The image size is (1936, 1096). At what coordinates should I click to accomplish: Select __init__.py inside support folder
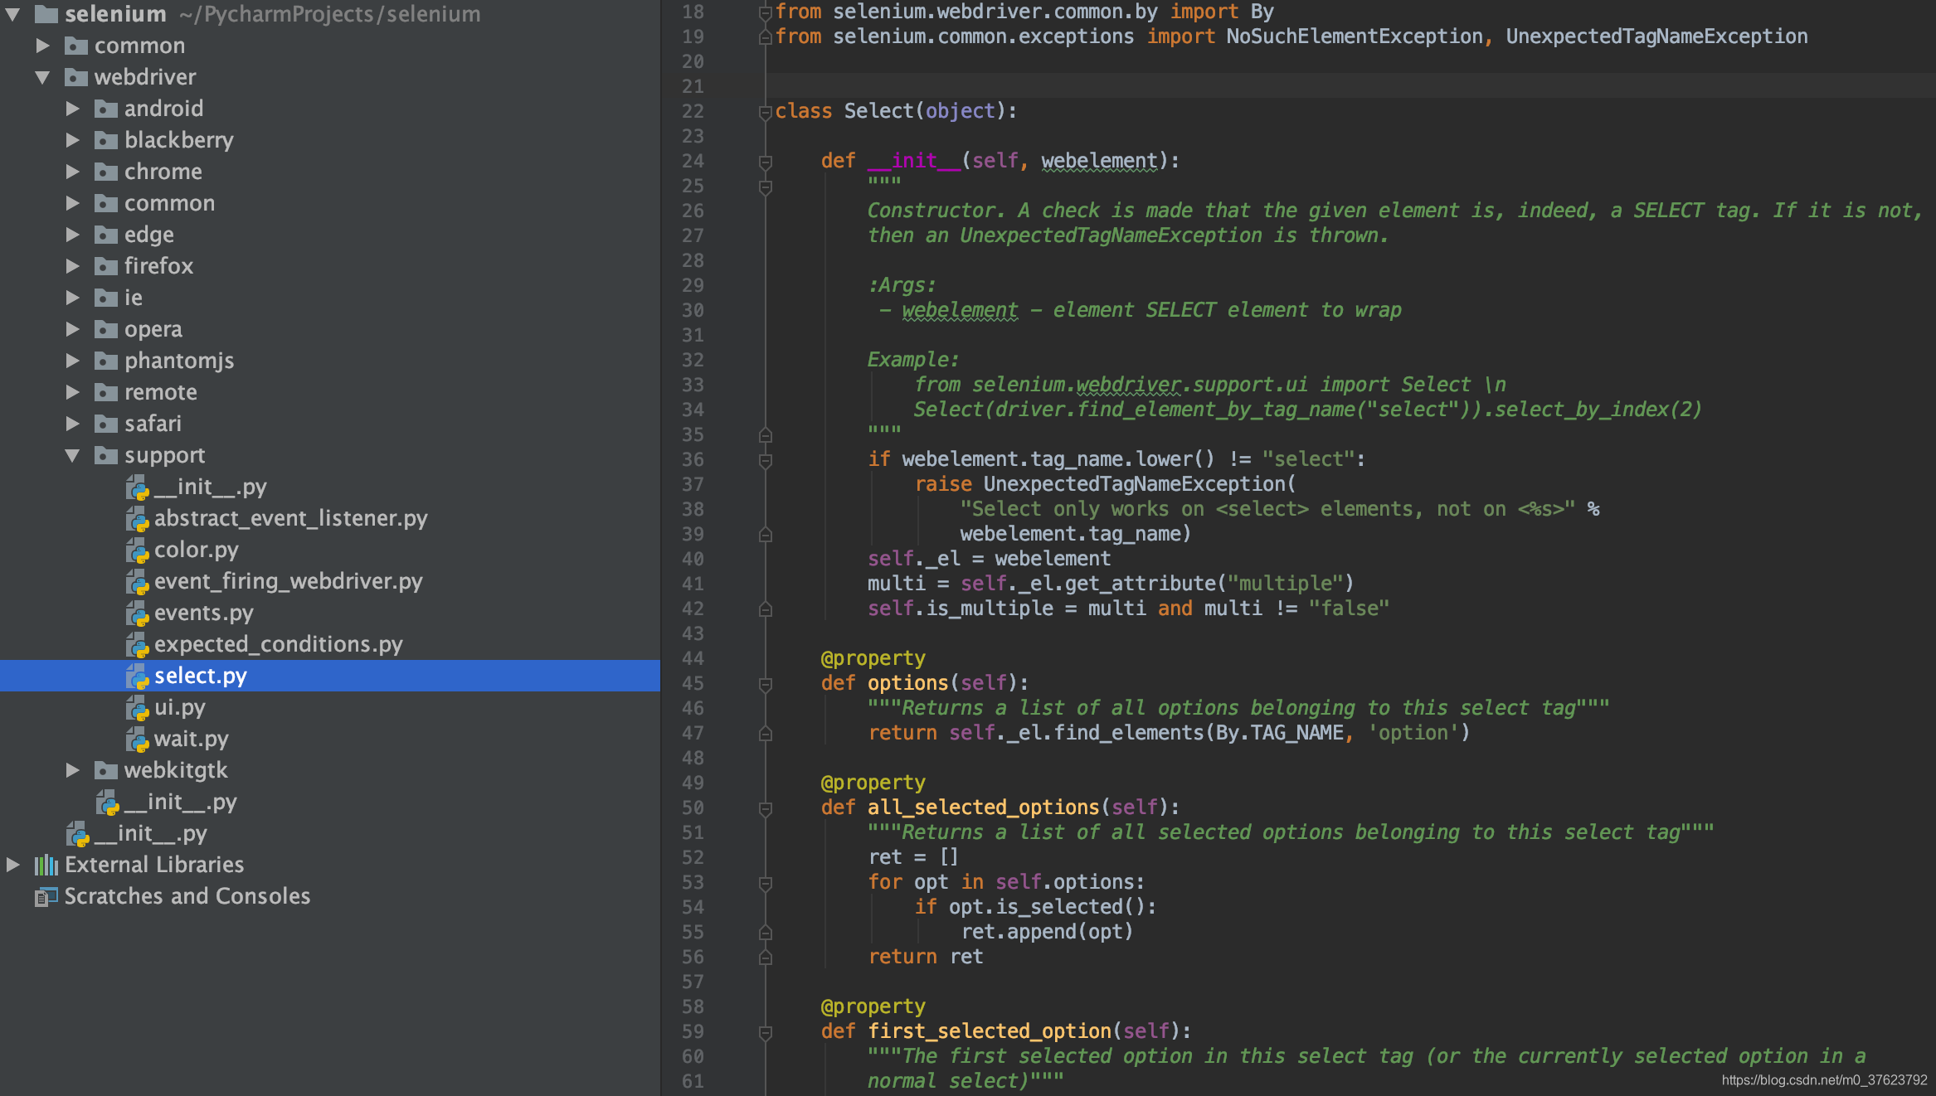tap(210, 487)
